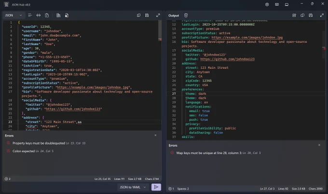Open the JSON format dropdown

14,15
